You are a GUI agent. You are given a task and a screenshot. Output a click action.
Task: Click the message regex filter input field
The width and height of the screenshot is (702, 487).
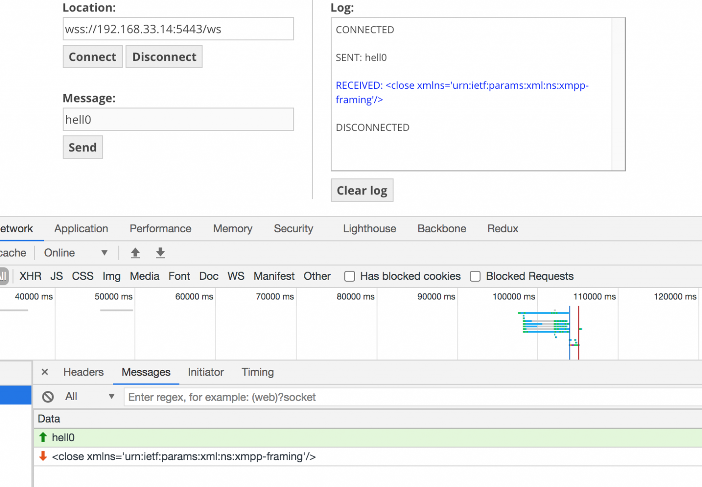pos(411,397)
